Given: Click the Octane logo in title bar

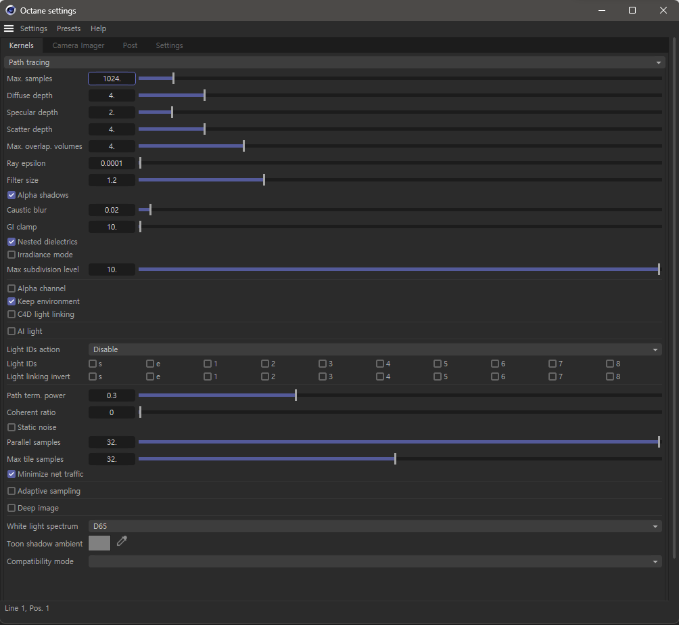Looking at the screenshot, I should (10, 10).
